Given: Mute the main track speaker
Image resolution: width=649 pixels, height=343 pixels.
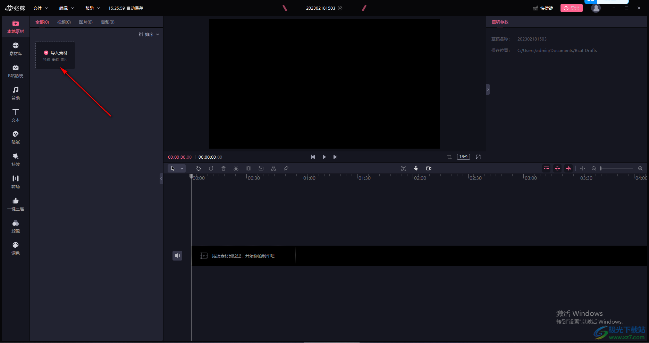Looking at the screenshot, I should pos(177,256).
